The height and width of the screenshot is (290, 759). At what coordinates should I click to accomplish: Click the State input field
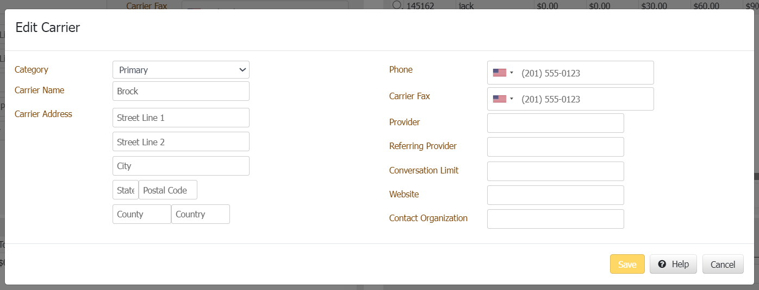[125, 190]
